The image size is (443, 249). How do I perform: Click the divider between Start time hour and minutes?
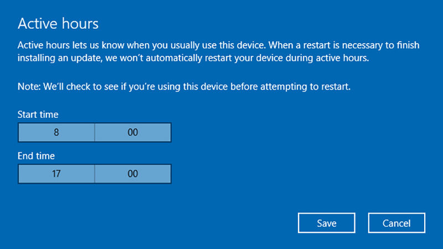pyautogui.click(x=95, y=133)
